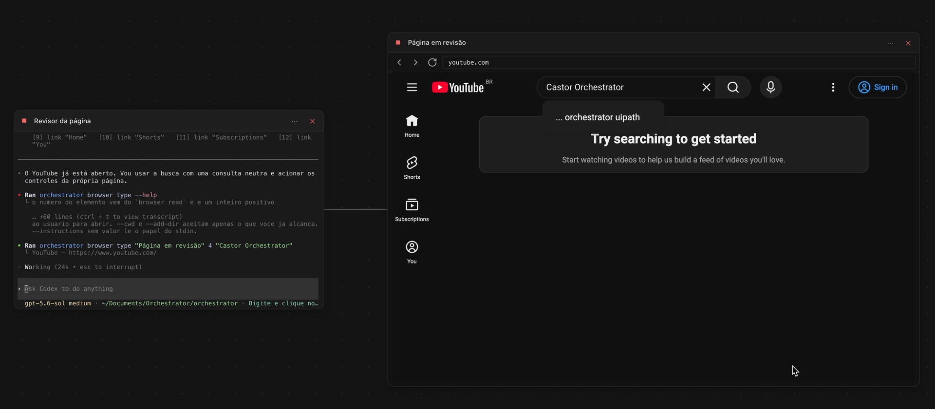The width and height of the screenshot is (935, 409).
Task: Open the YouTube guide hamburger menu
Action: coord(412,87)
